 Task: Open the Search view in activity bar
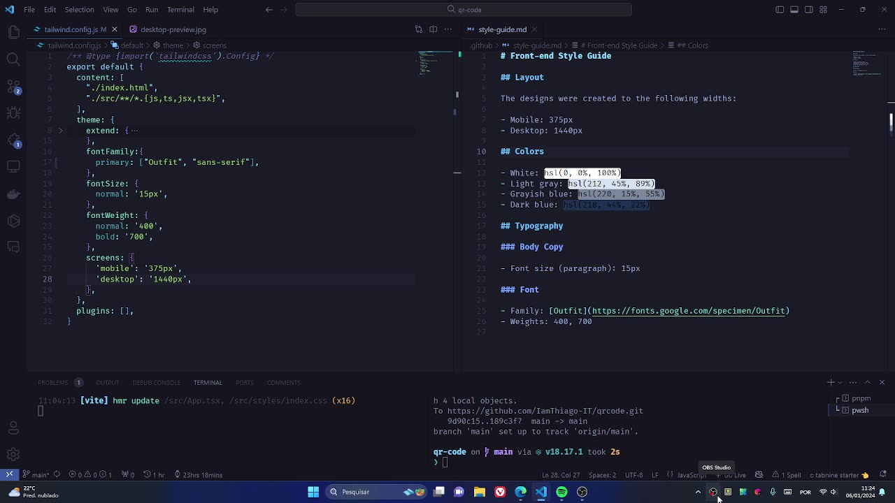pyautogui.click(x=13, y=59)
